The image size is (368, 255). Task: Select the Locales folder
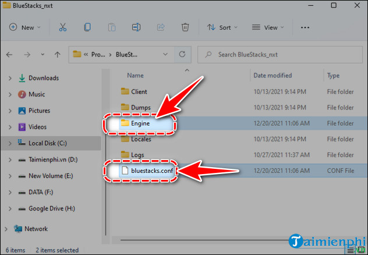click(x=141, y=139)
